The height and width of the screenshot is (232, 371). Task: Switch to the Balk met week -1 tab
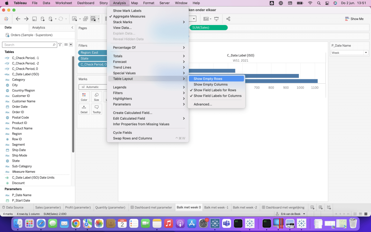(216, 207)
